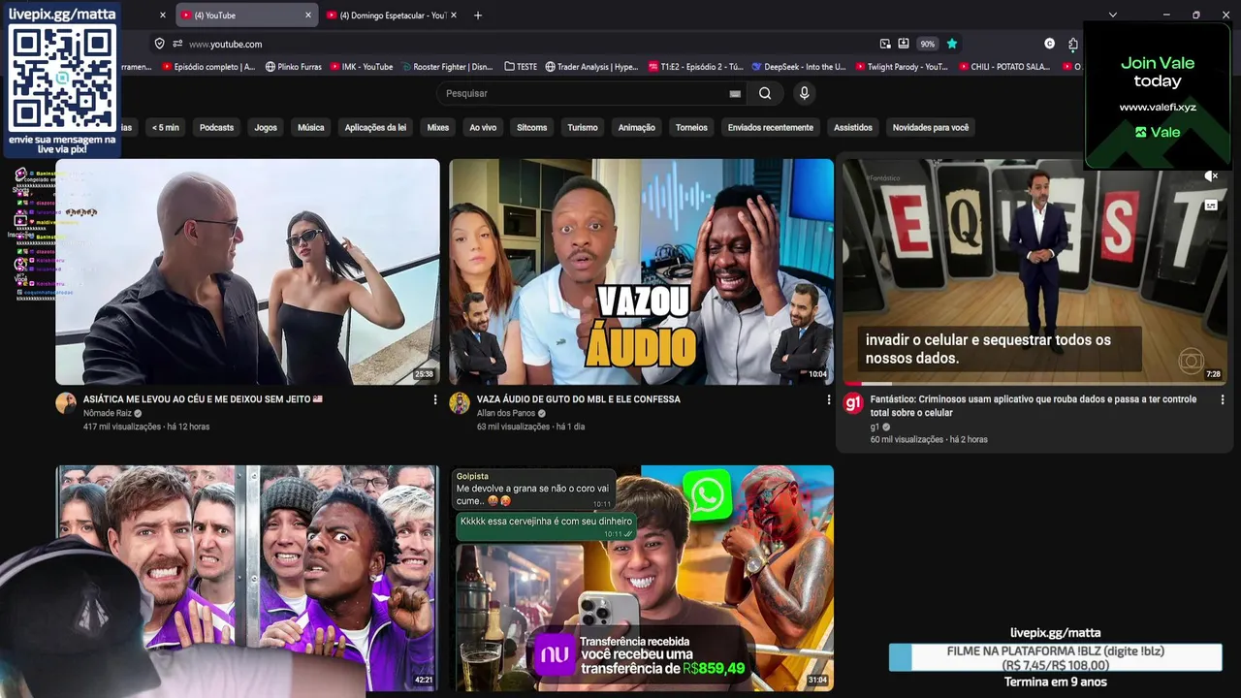The width and height of the screenshot is (1241, 698).
Task: Open the TESTE bookmark folder
Action: [x=521, y=67]
